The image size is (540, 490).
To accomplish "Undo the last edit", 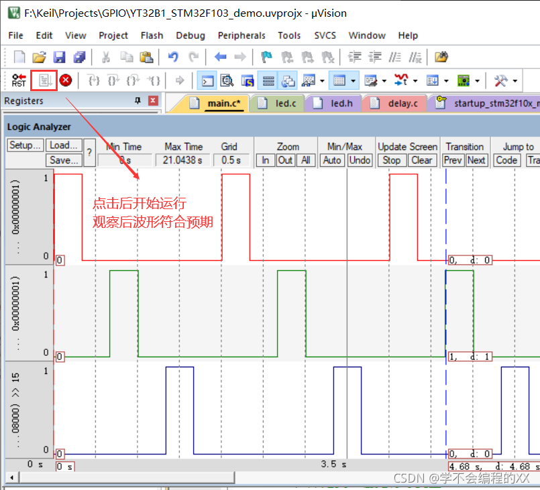I will [x=173, y=57].
